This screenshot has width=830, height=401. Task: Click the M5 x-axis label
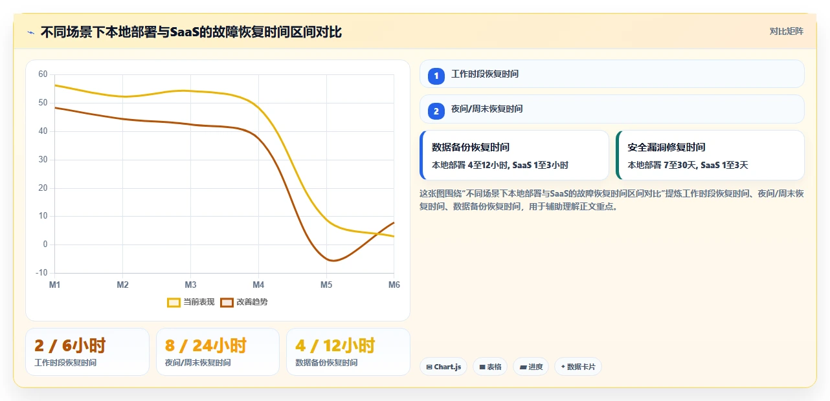click(326, 285)
